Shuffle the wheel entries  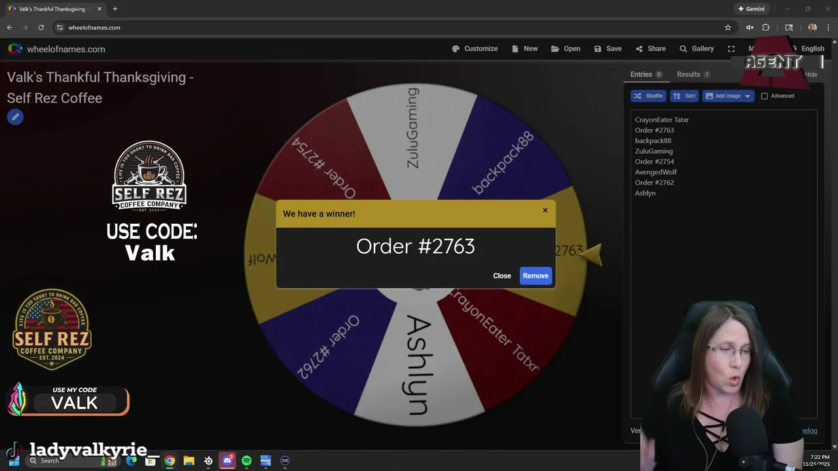(x=648, y=96)
